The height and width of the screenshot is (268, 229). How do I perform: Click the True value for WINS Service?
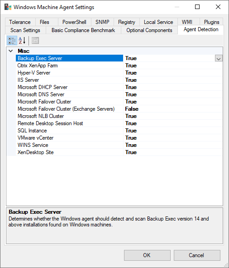[x=131, y=145]
